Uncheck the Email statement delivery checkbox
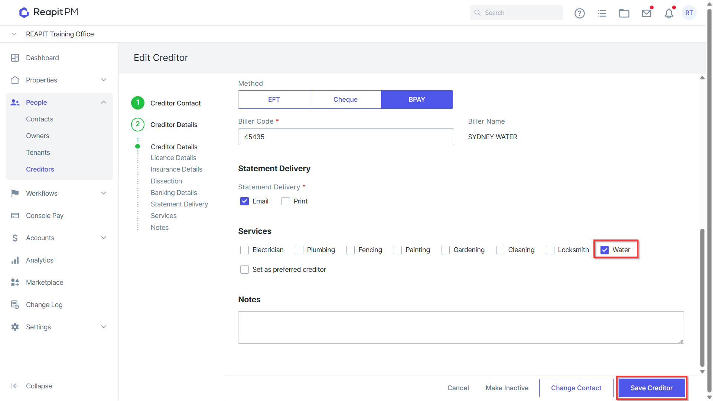This screenshot has height=401, width=713. tap(244, 201)
